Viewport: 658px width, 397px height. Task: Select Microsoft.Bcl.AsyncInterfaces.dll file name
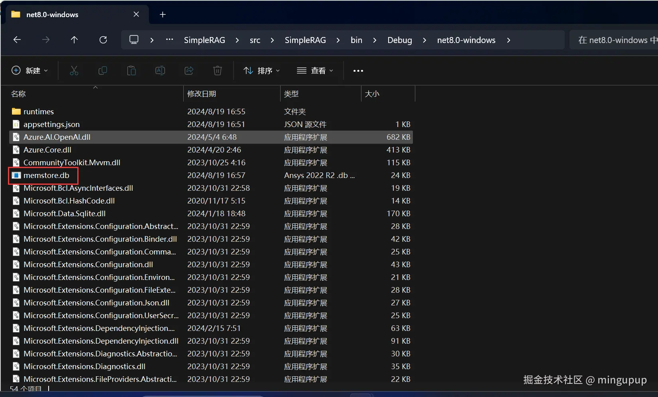click(x=78, y=188)
